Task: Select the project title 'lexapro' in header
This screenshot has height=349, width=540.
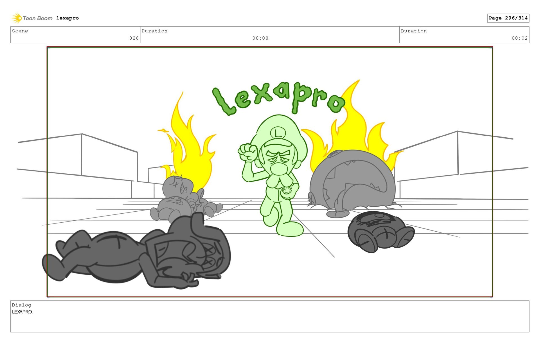Action: [x=67, y=18]
